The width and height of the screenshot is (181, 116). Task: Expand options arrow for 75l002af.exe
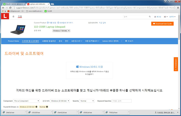(x=129, y=112)
